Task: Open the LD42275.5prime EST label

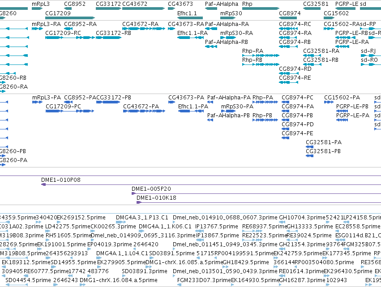Action: tap(68, 227)
